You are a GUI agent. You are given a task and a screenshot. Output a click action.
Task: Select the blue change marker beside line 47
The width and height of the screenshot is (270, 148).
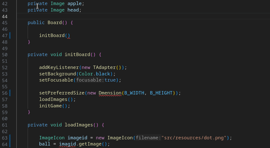pos(10,36)
